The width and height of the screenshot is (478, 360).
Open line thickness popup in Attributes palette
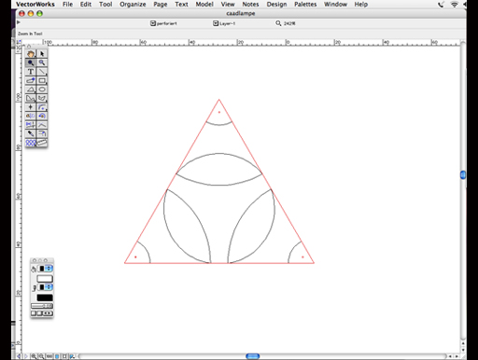pyautogui.click(x=42, y=306)
